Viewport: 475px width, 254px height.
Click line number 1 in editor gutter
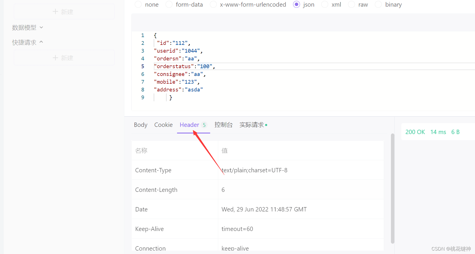[x=142, y=35]
